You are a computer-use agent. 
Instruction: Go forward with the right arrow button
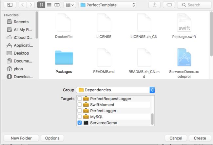click(30, 5)
